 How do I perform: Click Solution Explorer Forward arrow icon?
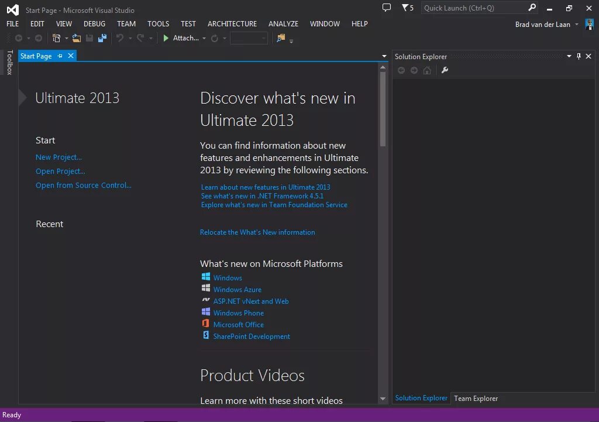click(414, 70)
